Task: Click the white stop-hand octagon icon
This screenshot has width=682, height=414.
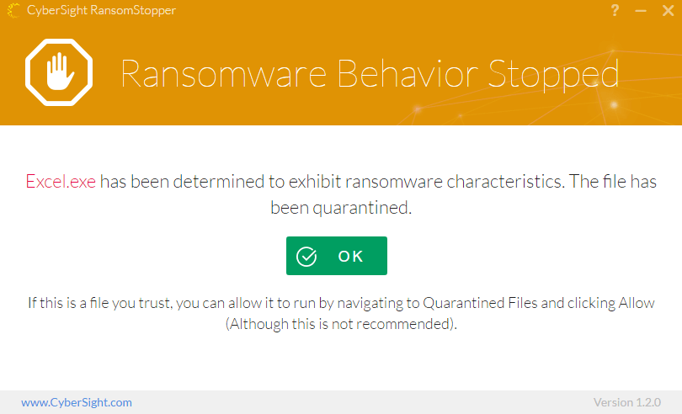Action: (x=59, y=73)
